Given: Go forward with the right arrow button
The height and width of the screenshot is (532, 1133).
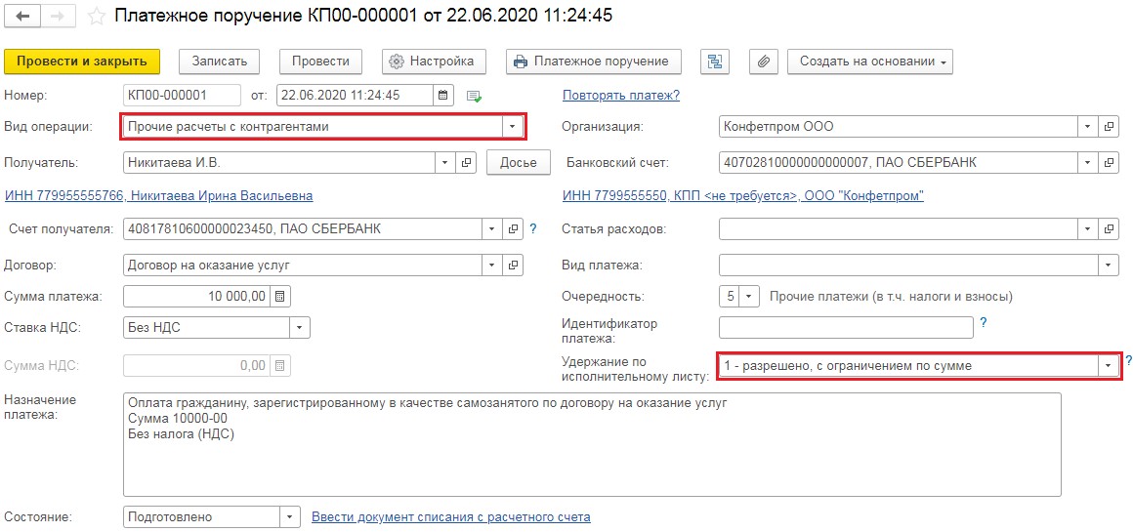Looking at the screenshot, I should (x=57, y=17).
